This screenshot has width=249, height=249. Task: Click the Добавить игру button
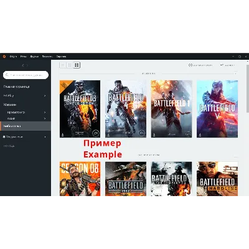point(200,65)
